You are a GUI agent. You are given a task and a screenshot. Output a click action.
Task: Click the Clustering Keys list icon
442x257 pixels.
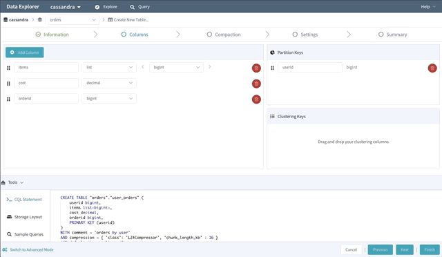click(x=272, y=116)
